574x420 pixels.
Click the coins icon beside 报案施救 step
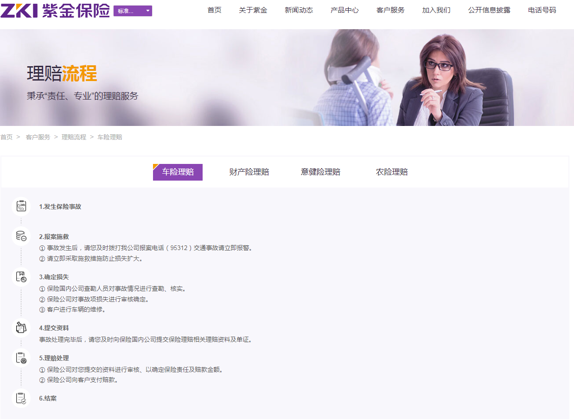coord(21,236)
